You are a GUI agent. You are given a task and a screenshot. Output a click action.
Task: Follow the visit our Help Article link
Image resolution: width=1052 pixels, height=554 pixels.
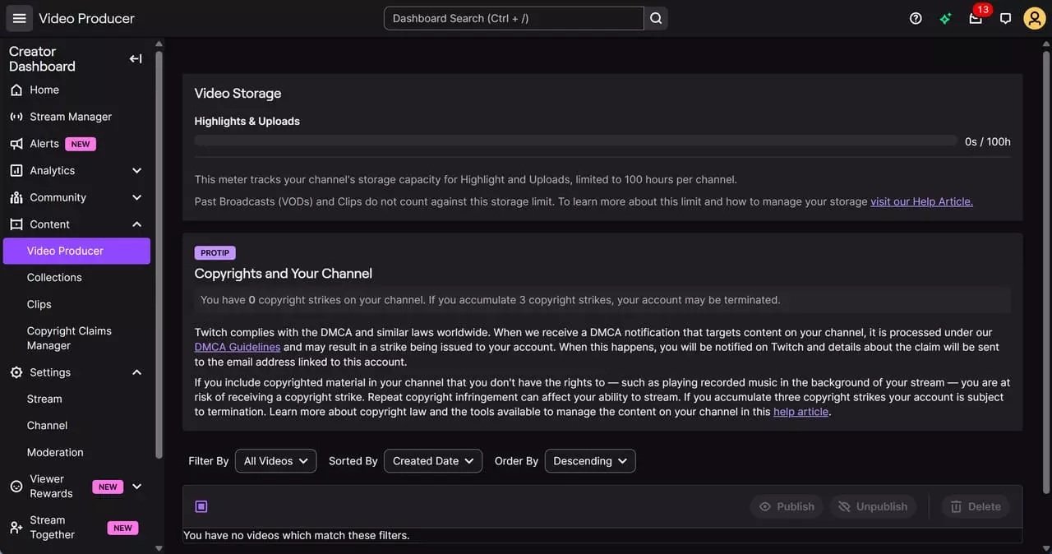point(921,201)
